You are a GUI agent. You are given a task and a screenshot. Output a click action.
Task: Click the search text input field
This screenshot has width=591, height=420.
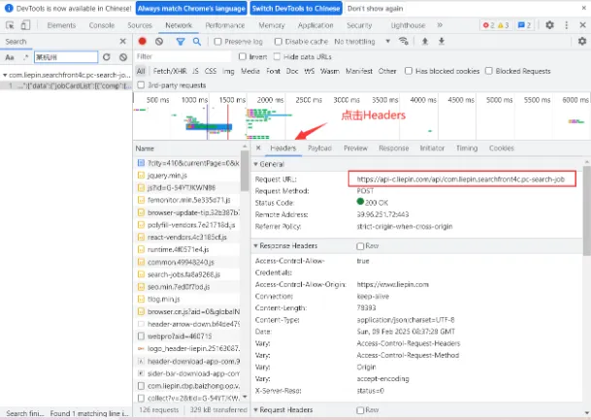66,57
